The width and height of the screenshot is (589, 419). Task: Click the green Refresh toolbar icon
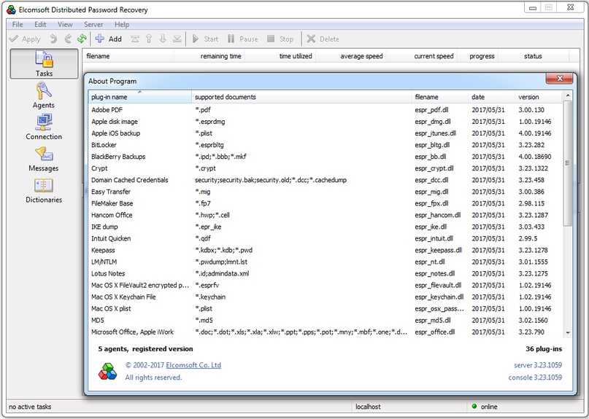click(x=82, y=39)
